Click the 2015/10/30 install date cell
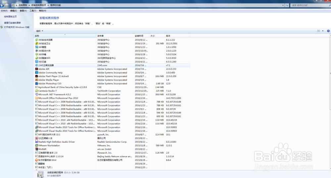 141,51
